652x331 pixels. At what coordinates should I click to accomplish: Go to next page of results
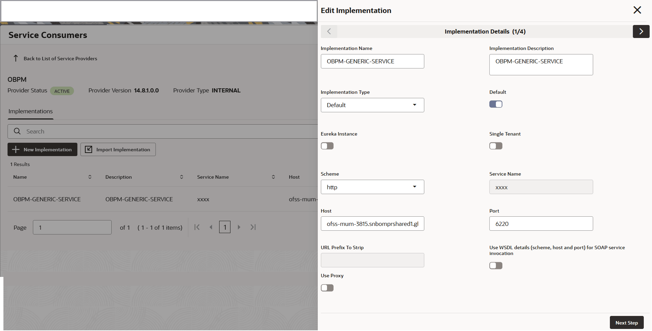tap(239, 227)
